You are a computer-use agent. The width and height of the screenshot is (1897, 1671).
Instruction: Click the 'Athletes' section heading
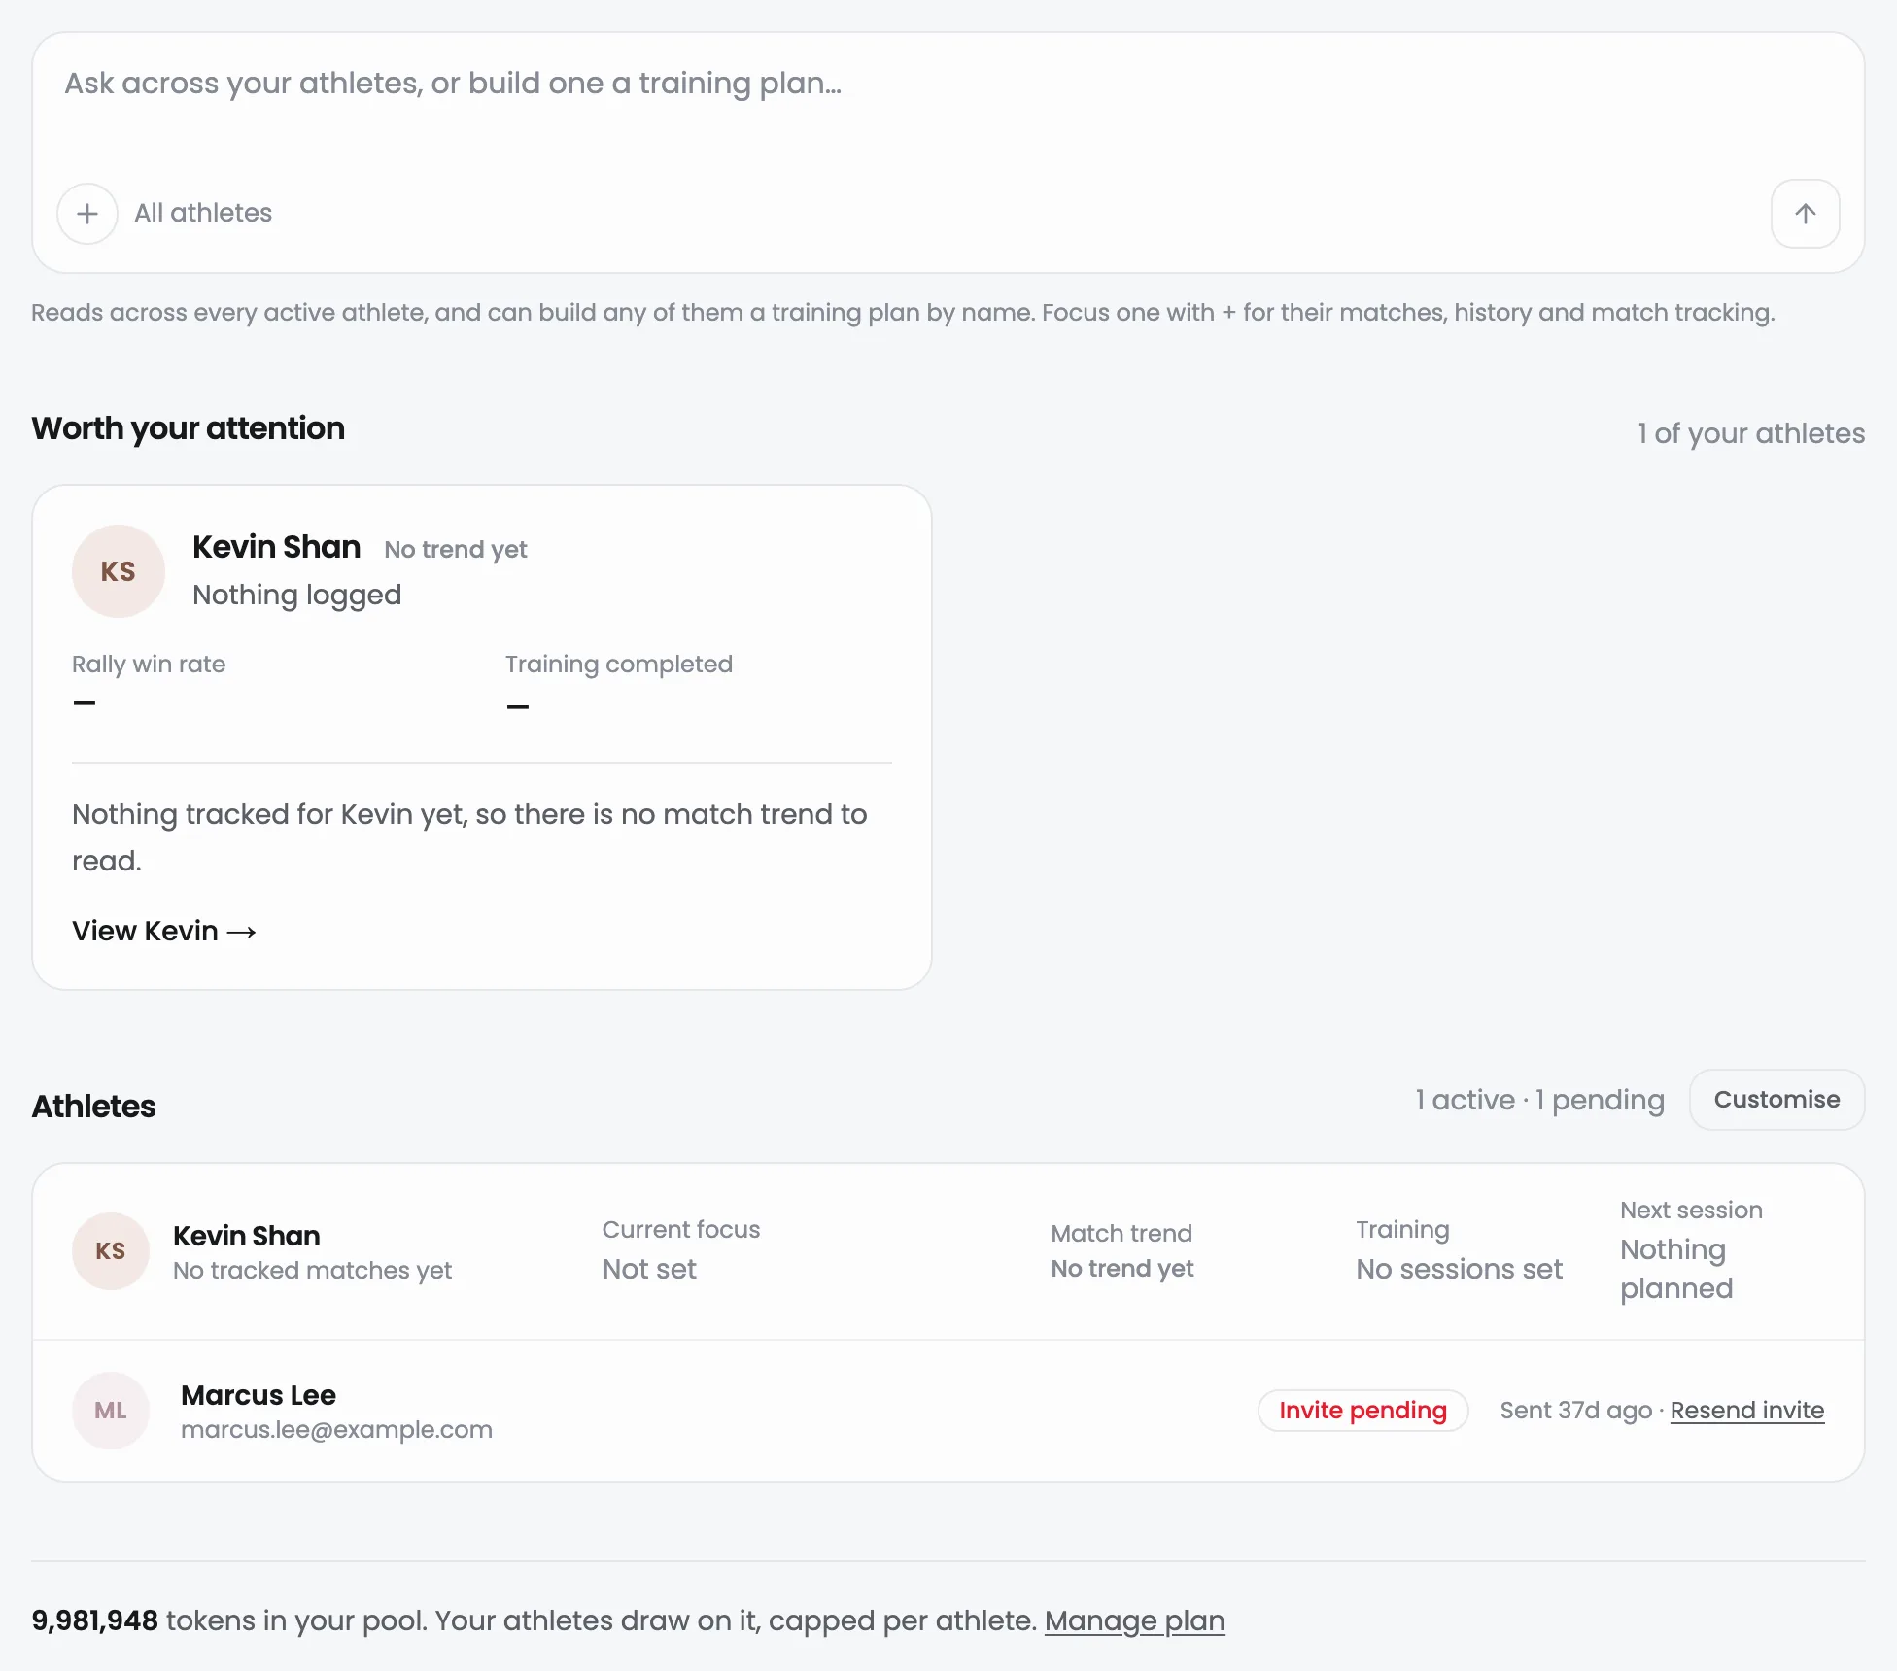pyautogui.click(x=93, y=1107)
